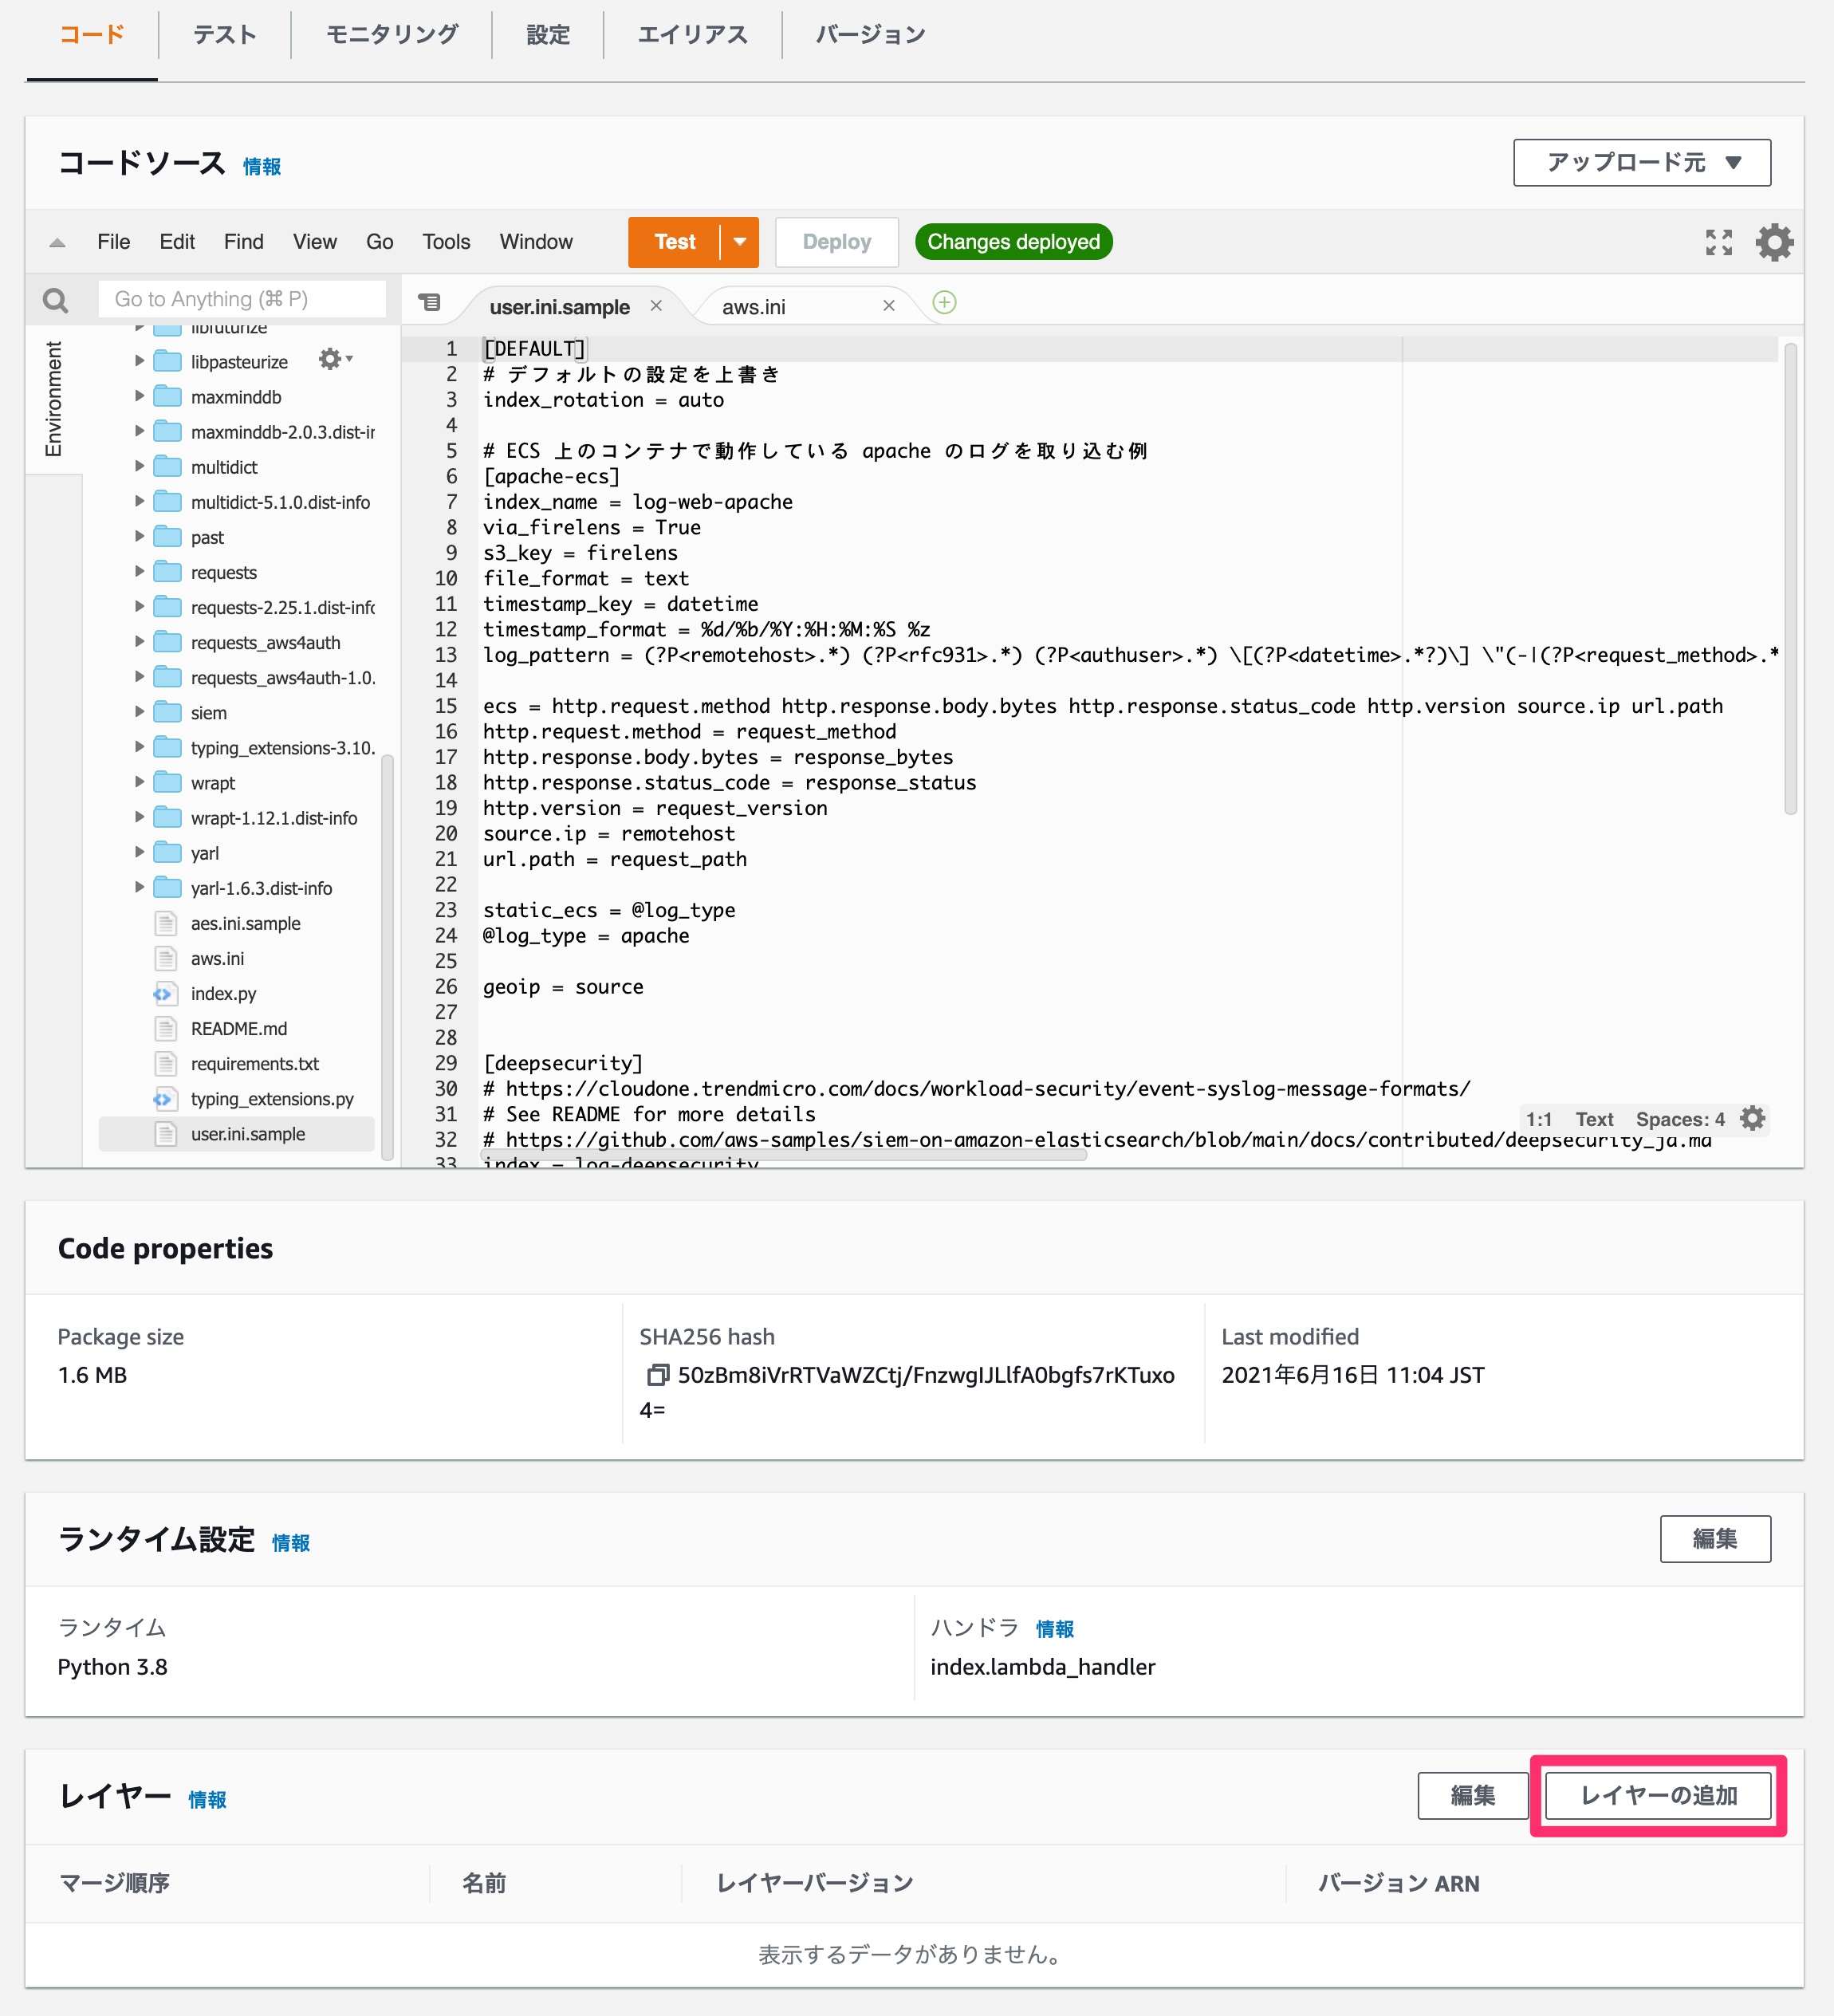Open the Tools menu
1834x2016 pixels.
pos(445,241)
